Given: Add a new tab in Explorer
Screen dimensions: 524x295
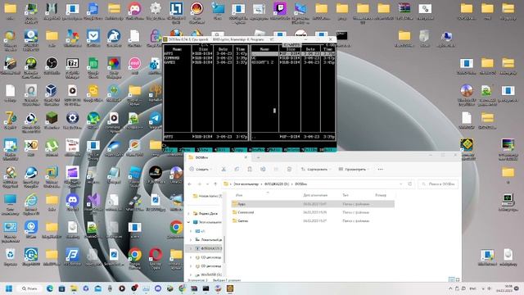Looking at the screenshot, I should (259, 157).
